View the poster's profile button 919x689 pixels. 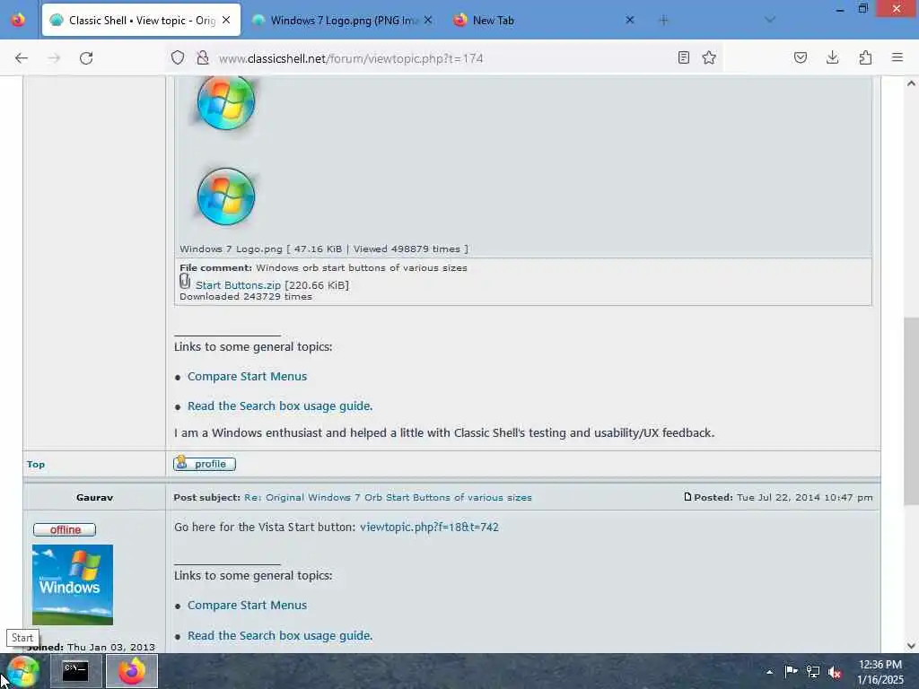[205, 464]
